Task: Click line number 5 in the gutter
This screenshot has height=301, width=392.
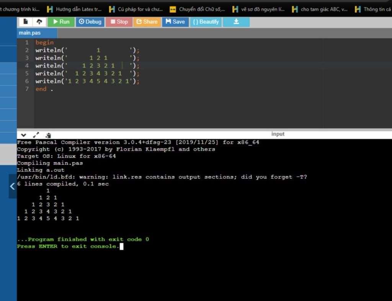Action: (x=27, y=73)
